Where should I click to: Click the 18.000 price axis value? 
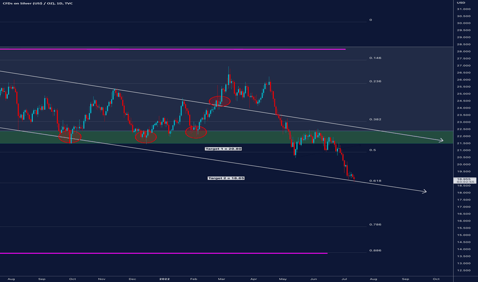click(x=463, y=193)
